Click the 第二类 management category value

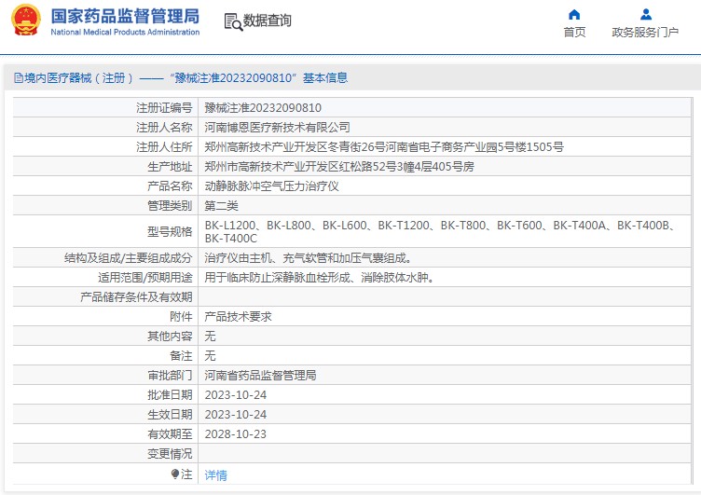(221, 206)
